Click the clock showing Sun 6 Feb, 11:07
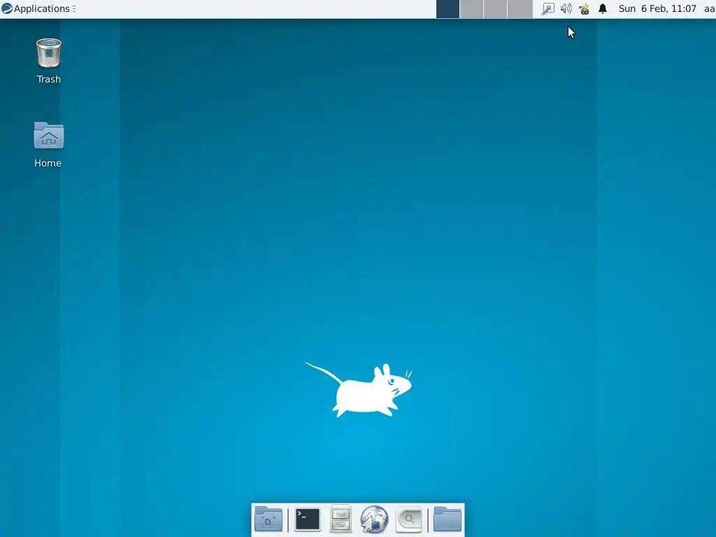The width and height of the screenshot is (716, 537). pyautogui.click(x=657, y=8)
